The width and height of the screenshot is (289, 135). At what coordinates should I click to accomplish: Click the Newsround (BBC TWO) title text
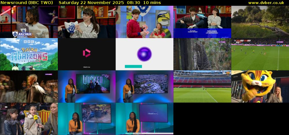pyautogui.click(x=27, y=3)
